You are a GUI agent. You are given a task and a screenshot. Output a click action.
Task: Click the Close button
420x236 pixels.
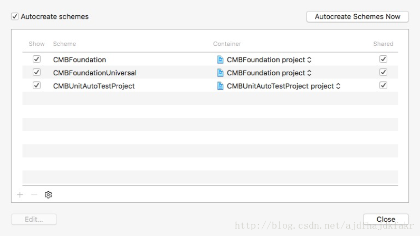click(x=386, y=219)
